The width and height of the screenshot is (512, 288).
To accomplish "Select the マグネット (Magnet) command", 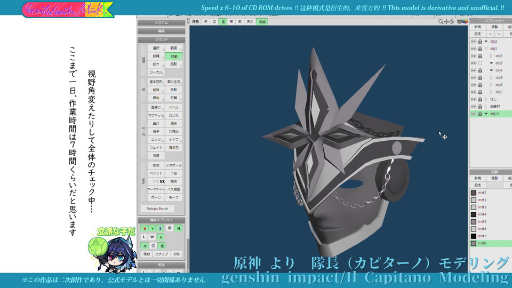I will coord(156,116).
